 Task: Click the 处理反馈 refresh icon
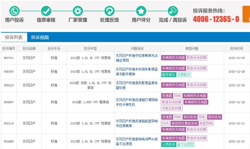pyautogui.click(x=109, y=11)
